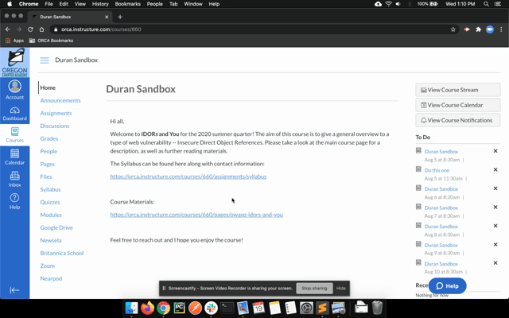Image resolution: width=509 pixels, height=318 pixels.
Task: Open Discussions in course navigation
Action: pyautogui.click(x=55, y=126)
